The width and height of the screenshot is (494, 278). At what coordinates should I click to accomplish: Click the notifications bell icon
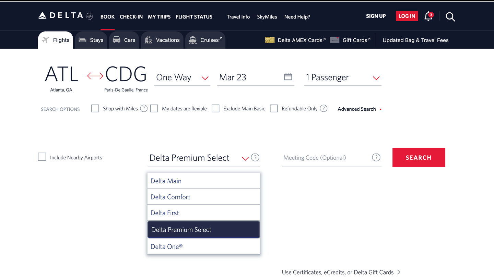pyautogui.click(x=428, y=16)
